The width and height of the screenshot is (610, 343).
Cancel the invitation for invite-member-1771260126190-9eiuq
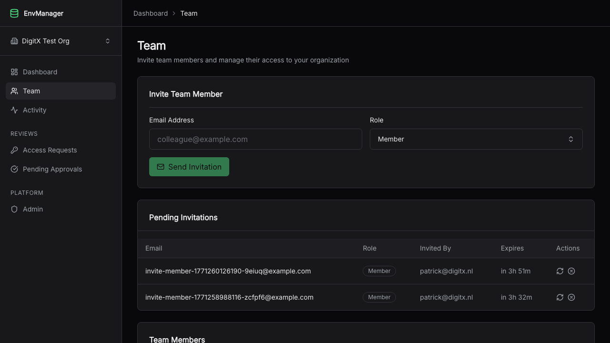[x=571, y=271]
